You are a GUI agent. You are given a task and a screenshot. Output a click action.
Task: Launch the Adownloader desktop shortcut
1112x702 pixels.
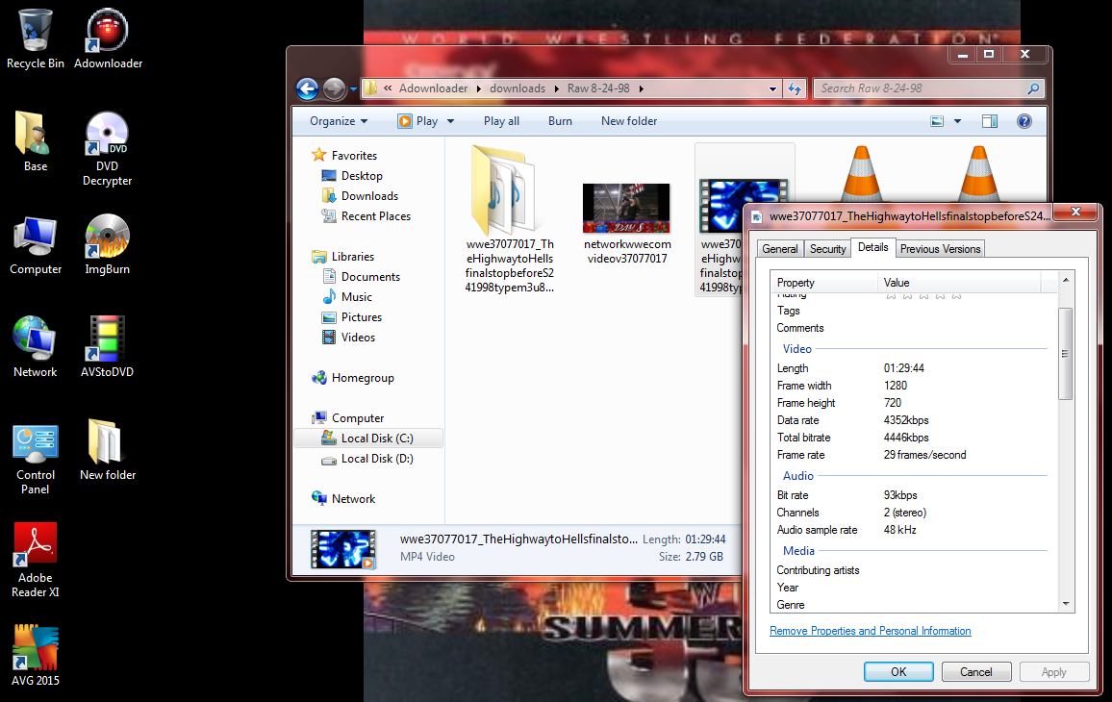pos(108,39)
